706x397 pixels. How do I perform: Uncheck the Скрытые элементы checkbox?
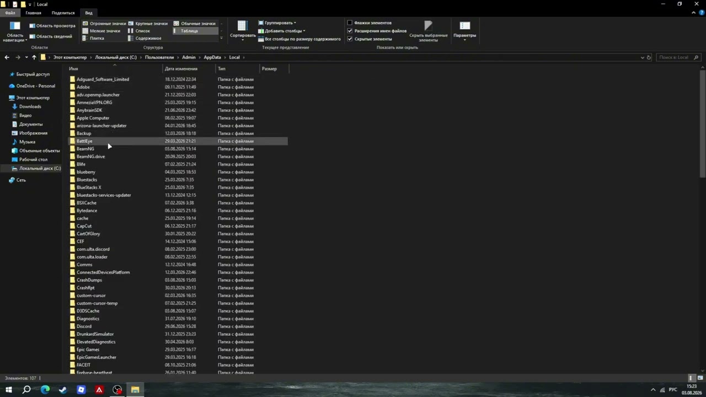(x=350, y=39)
